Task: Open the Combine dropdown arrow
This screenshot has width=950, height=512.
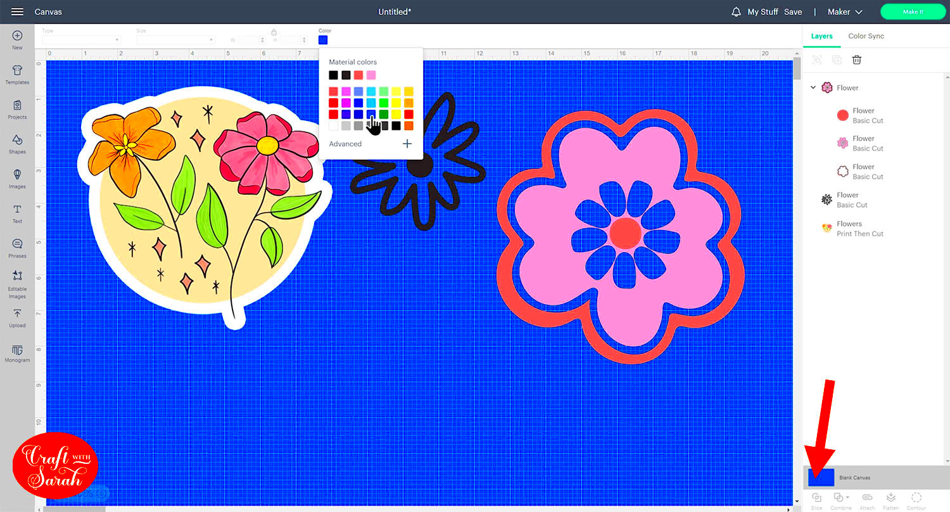Action: click(x=849, y=497)
